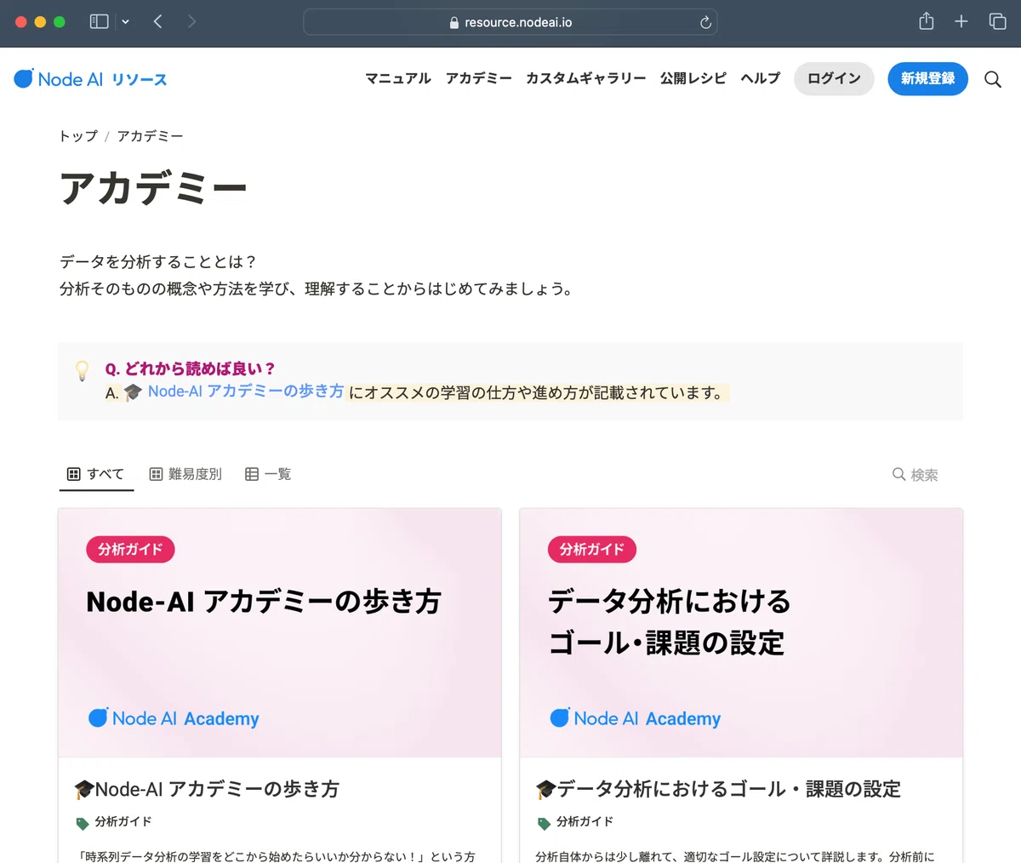The height and width of the screenshot is (863, 1021).
Task: Switch to the 一覧 view tab
Action: point(268,474)
